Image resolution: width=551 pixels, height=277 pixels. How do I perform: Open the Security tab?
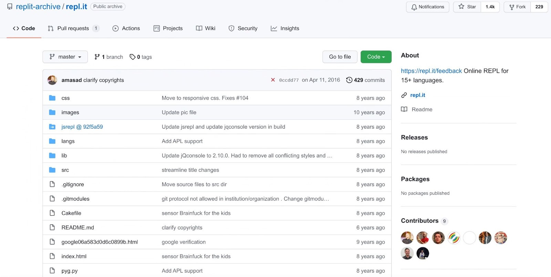click(243, 28)
